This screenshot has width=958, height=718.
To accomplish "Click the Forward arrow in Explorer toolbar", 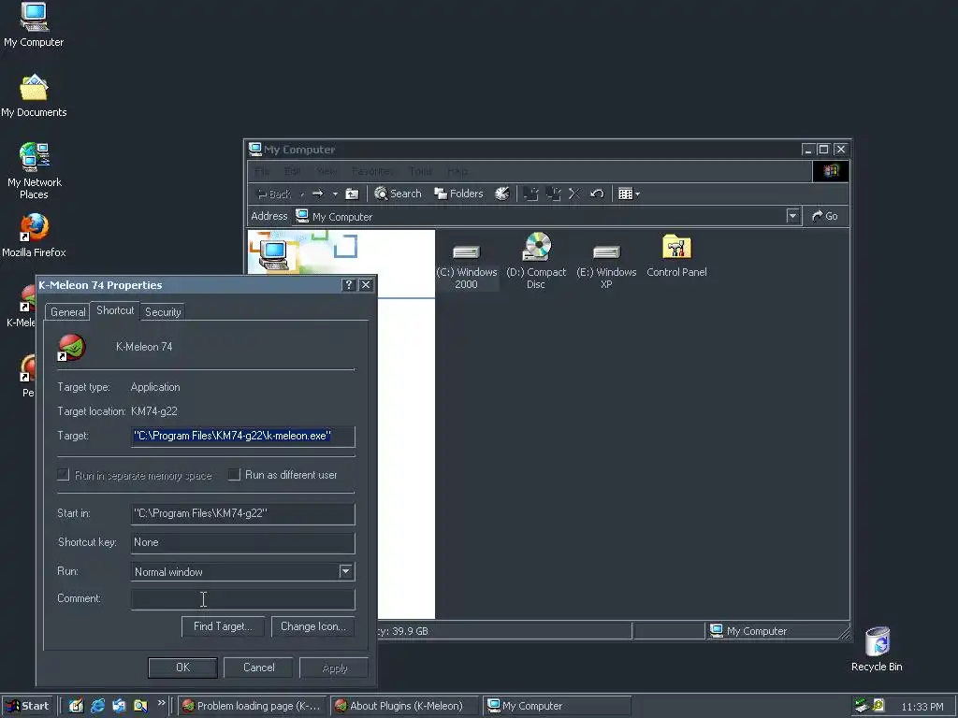I will coord(318,194).
